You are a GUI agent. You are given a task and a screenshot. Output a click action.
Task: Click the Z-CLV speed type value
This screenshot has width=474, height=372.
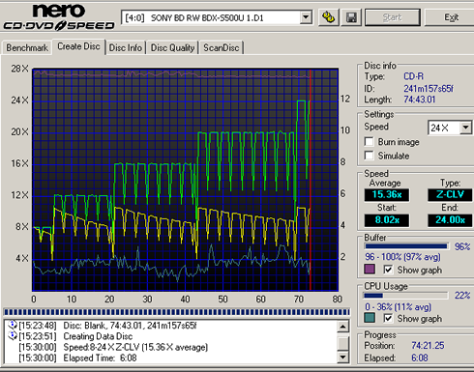(x=450, y=194)
